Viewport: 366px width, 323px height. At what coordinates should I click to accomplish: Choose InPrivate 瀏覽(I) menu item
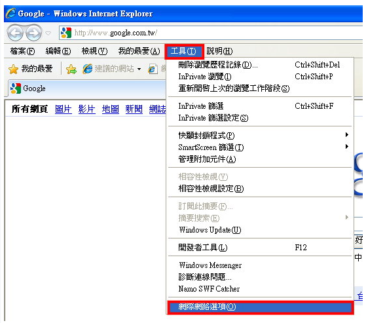(261, 77)
